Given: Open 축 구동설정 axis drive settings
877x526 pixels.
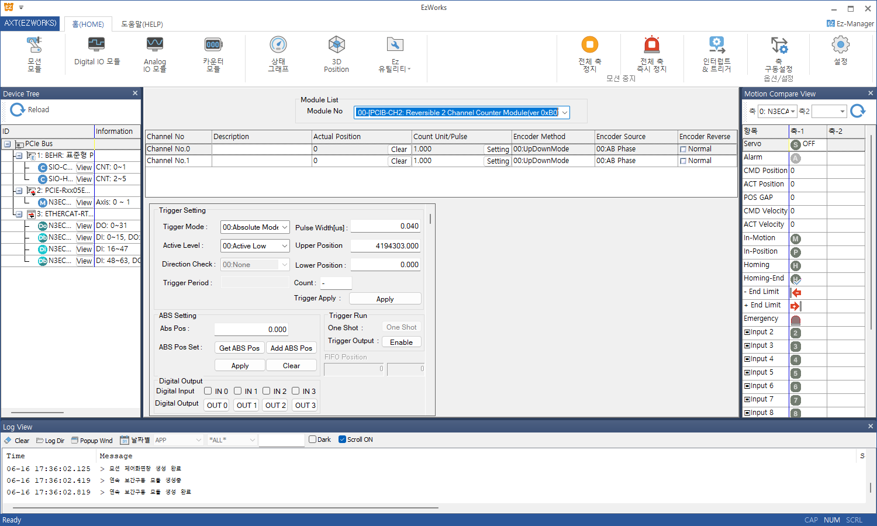Looking at the screenshot, I should coord(779,54).
